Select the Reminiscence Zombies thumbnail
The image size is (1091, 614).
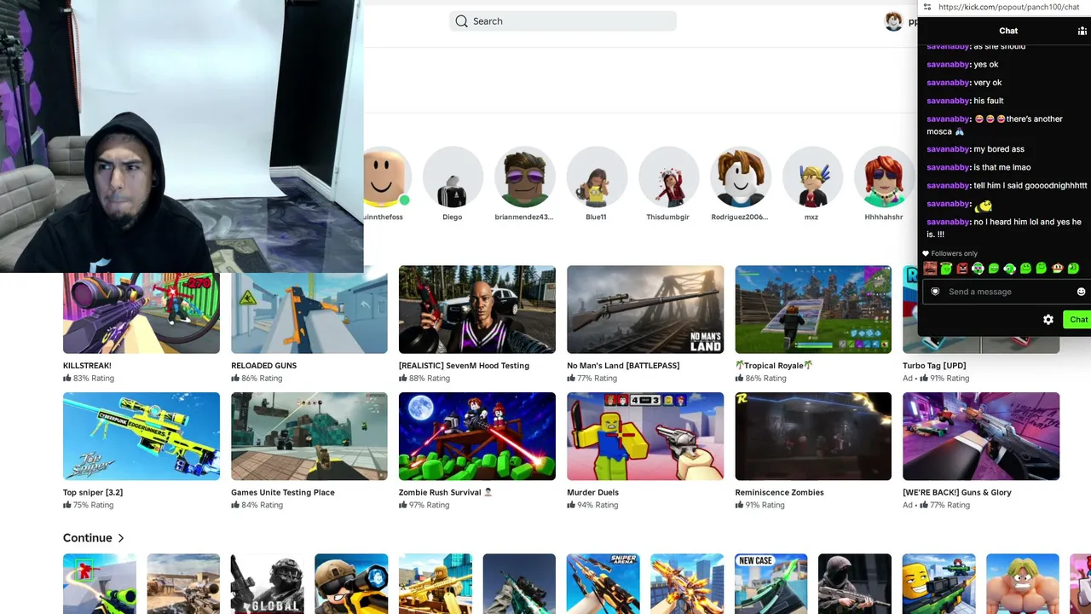click(x=813, y=437)
